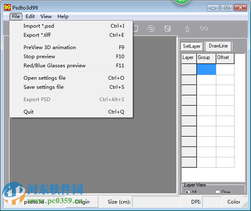Switch to the DrawLine tab
251x211 pixels.
[218, 46]
